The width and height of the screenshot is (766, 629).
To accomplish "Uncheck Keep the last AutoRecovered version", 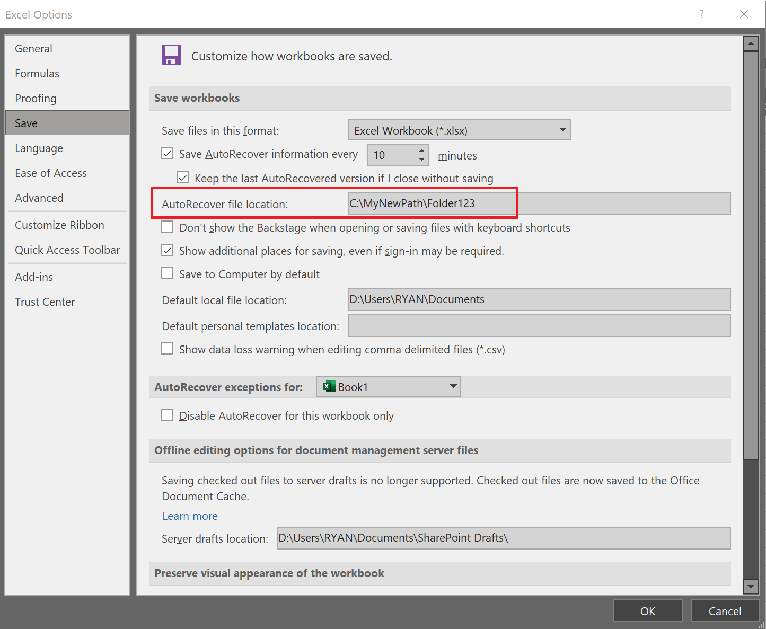I will click(x=183, y=178).
